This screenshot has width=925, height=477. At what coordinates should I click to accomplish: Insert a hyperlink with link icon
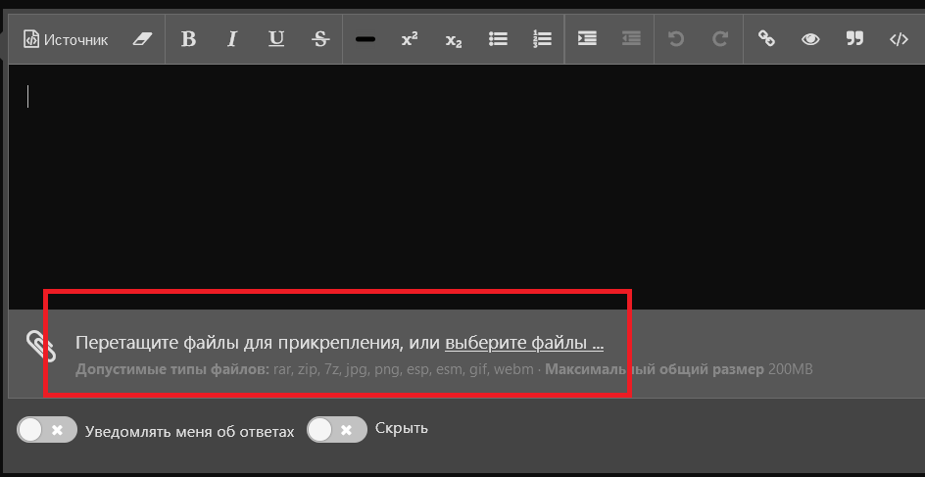(767, 39)
